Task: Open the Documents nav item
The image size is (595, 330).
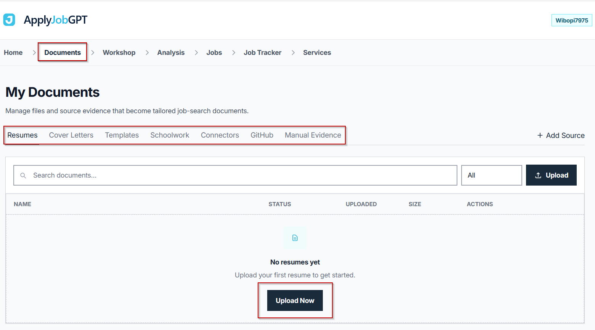Action: (x=63, y=53)
